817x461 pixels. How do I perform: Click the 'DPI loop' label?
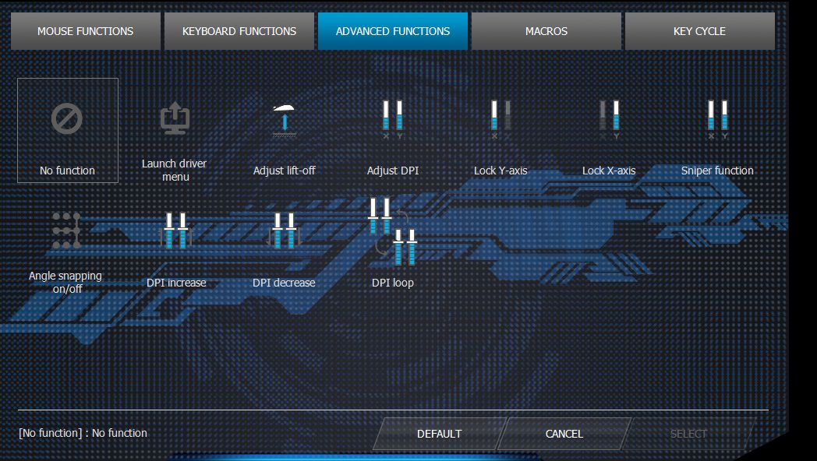393,283
